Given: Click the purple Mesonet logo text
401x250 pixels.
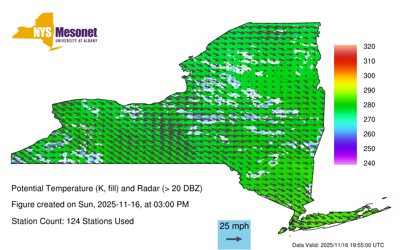Looking at the screenshot, I should coord(76,32).
